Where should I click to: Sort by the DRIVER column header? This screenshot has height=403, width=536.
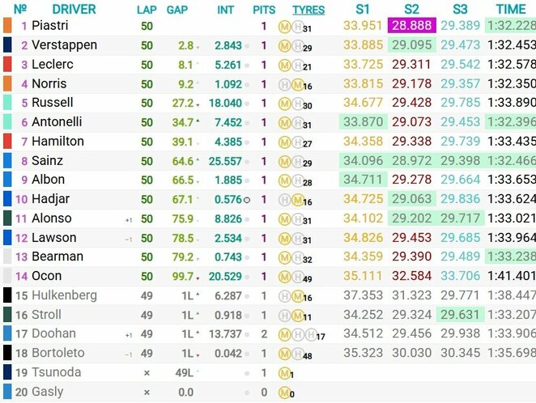(x=74, y=9)
